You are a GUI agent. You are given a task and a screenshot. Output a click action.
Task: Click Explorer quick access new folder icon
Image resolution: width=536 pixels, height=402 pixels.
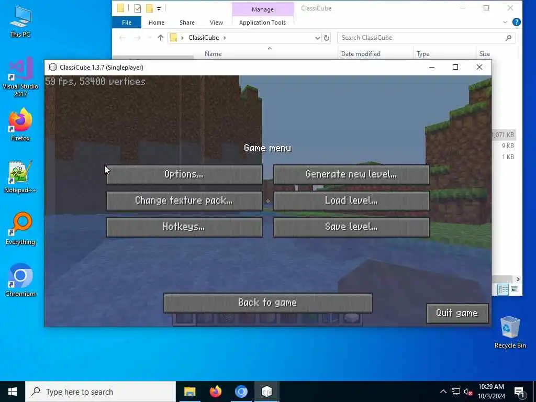[149, 8]
